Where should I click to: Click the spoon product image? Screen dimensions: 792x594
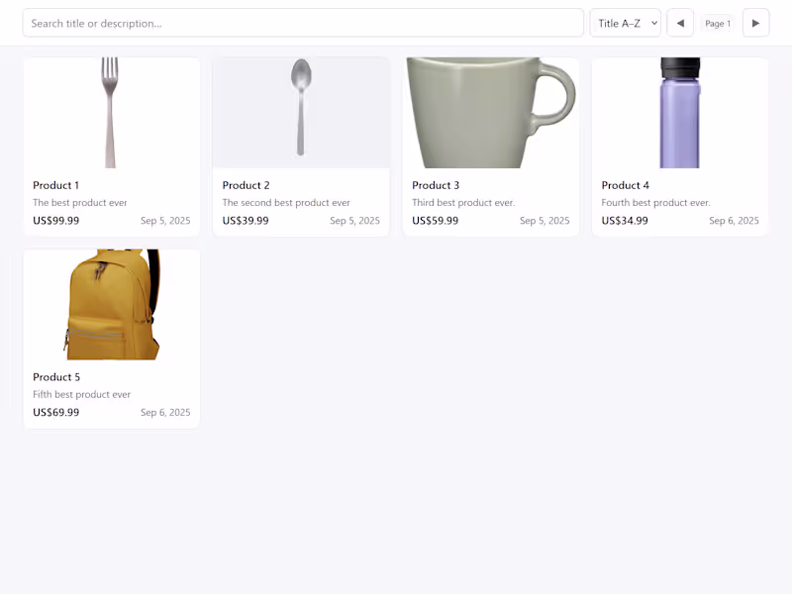[301, 107]
